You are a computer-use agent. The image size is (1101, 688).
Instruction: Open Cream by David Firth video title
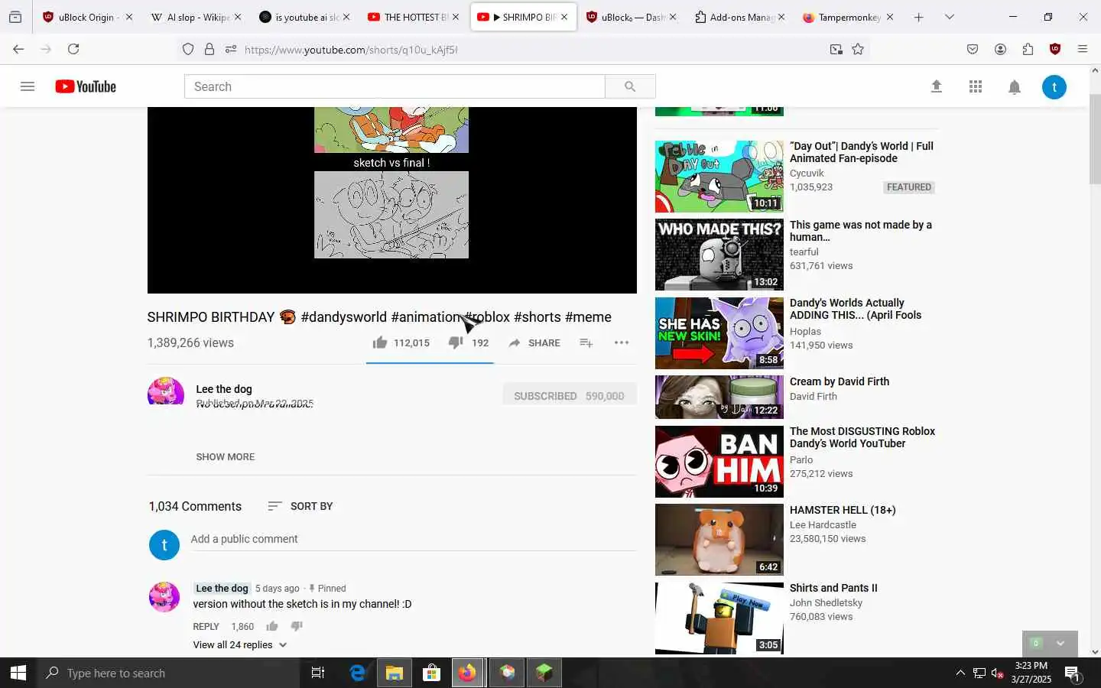click(x=840, y=381)
